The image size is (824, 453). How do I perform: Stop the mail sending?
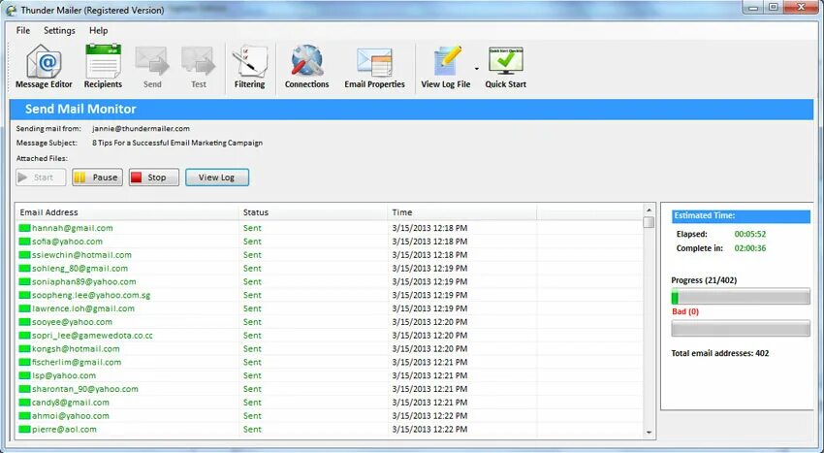click(x=154, y=178)
